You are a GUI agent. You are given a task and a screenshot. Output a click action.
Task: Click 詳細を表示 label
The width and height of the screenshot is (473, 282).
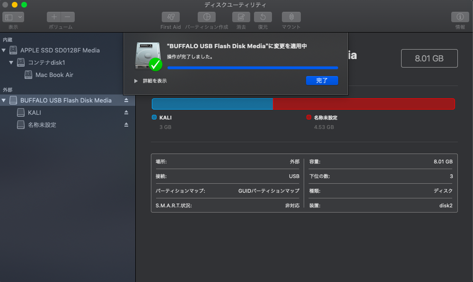[155, 81]
